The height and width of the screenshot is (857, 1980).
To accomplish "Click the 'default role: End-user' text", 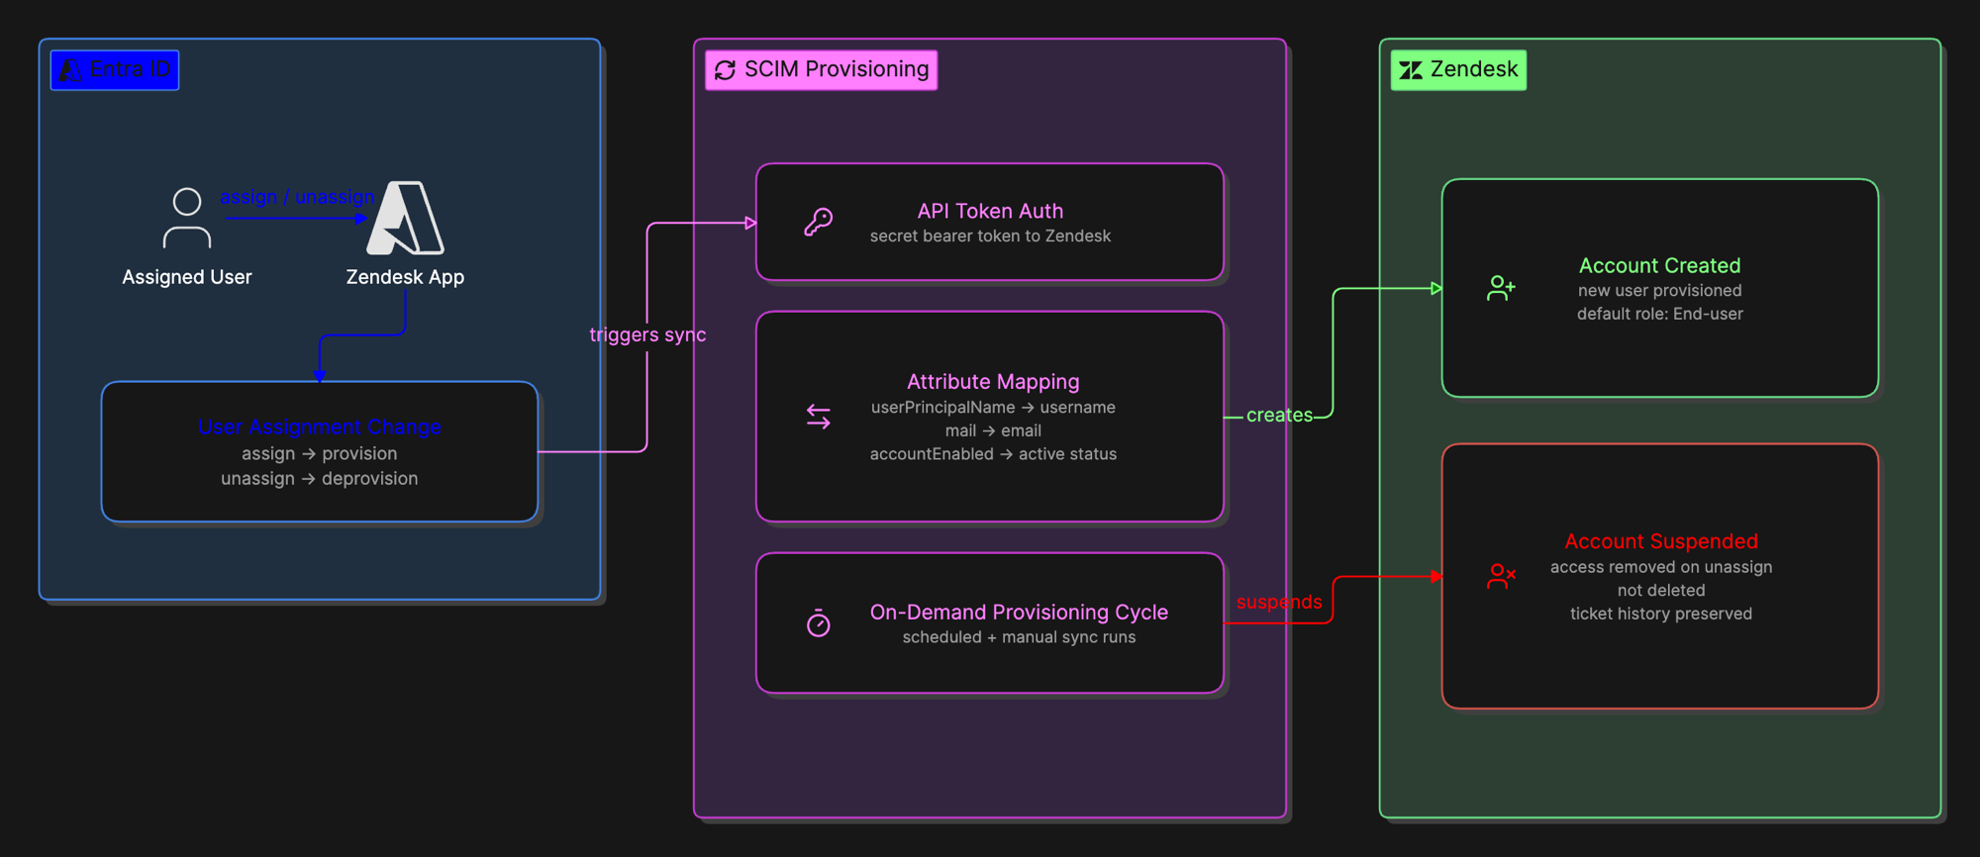I will pos(1659,314).
